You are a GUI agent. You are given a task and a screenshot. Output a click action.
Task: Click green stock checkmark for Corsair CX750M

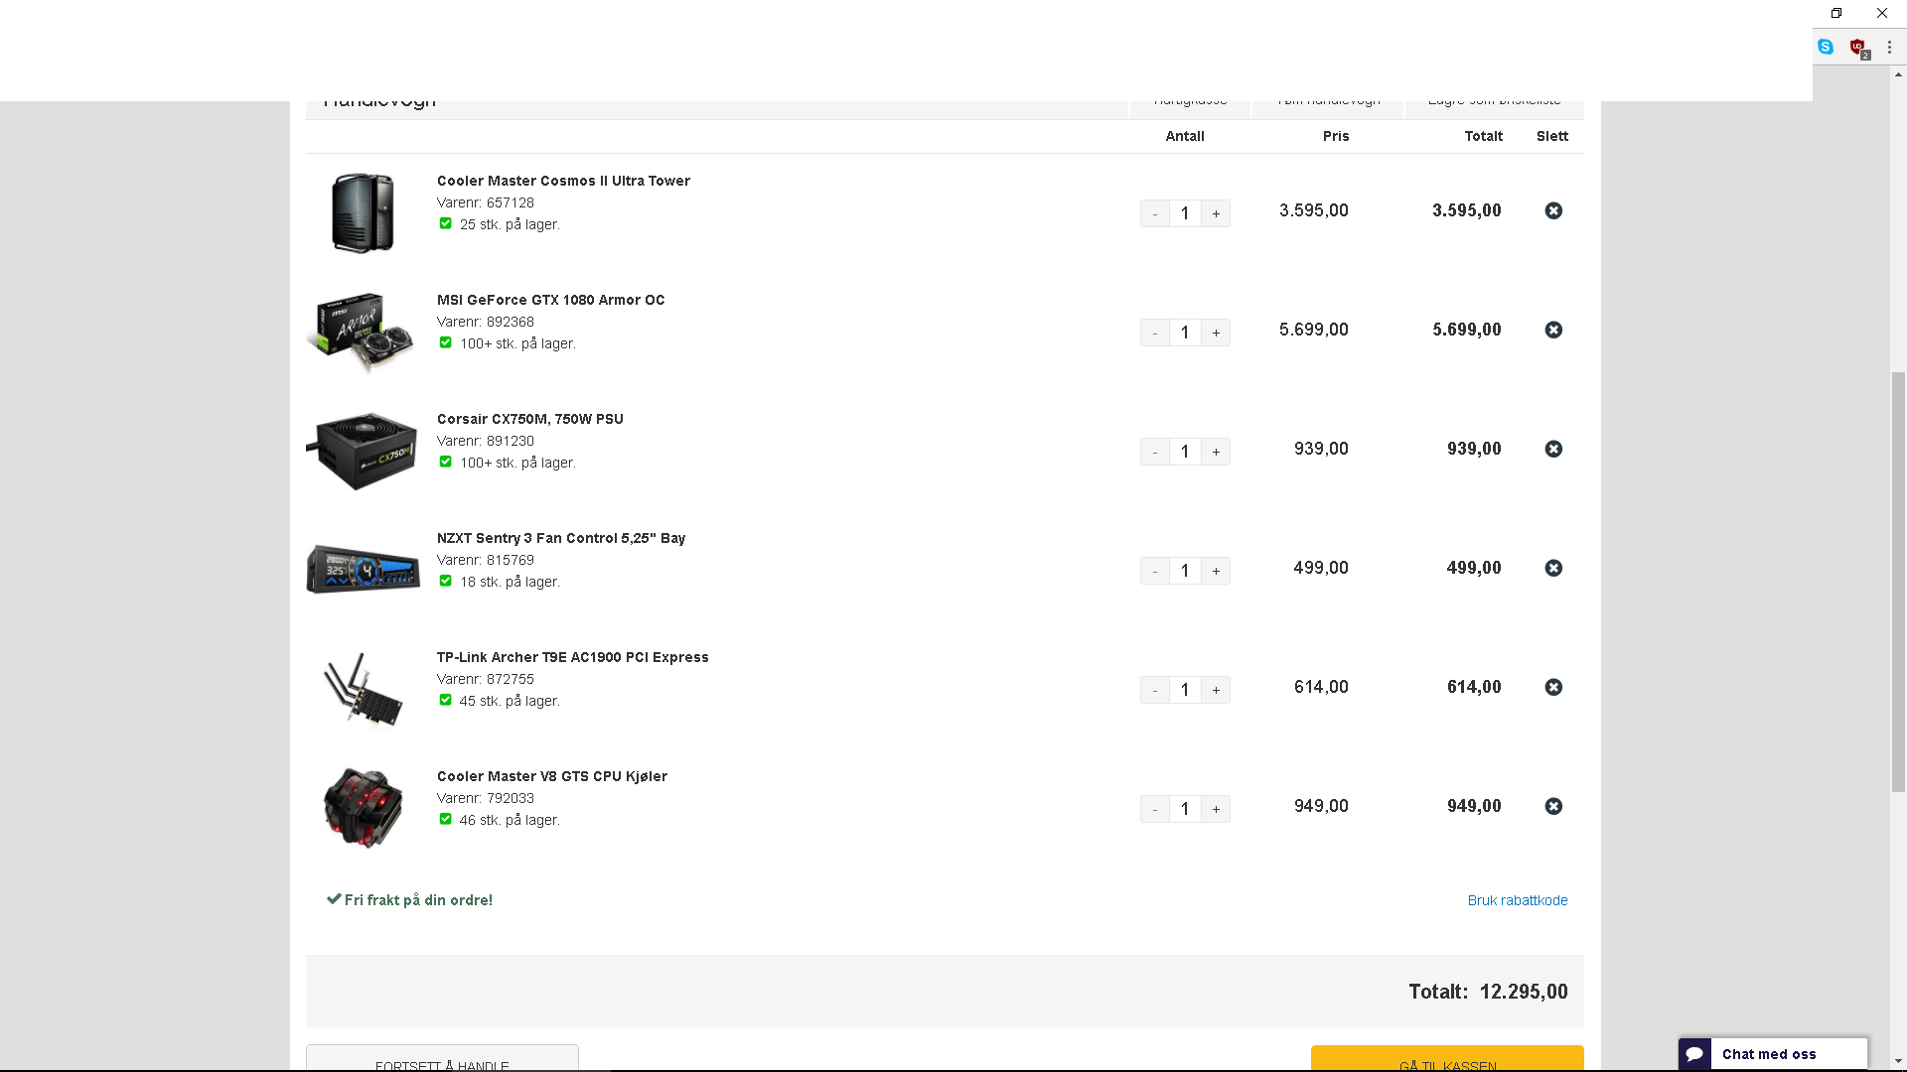[445, 462]
